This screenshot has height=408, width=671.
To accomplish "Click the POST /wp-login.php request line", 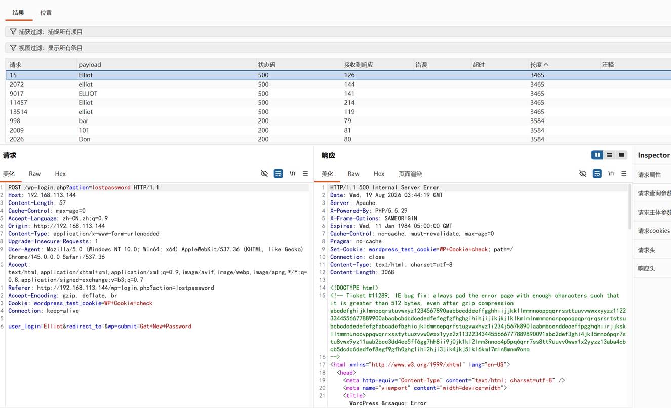I will [x=84, y=187].
